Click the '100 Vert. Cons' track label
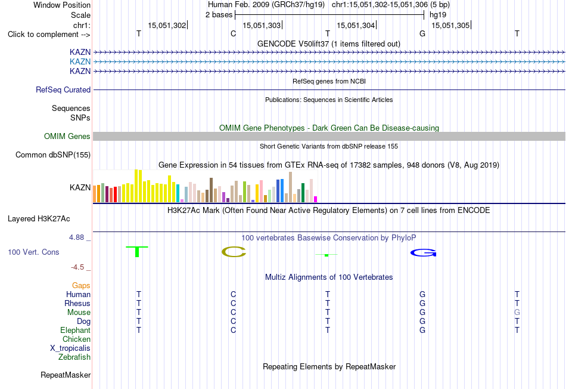Image resolution: width=566 pixels, height=389 pixels. click(33, 252)
